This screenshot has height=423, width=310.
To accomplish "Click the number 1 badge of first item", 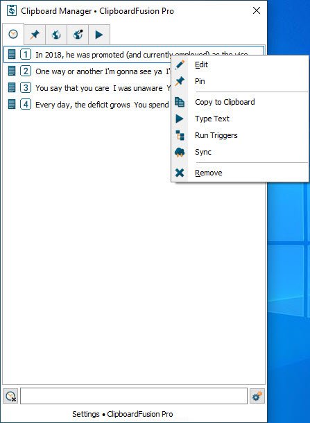I will pyautogui.click(x=26, y=55).
